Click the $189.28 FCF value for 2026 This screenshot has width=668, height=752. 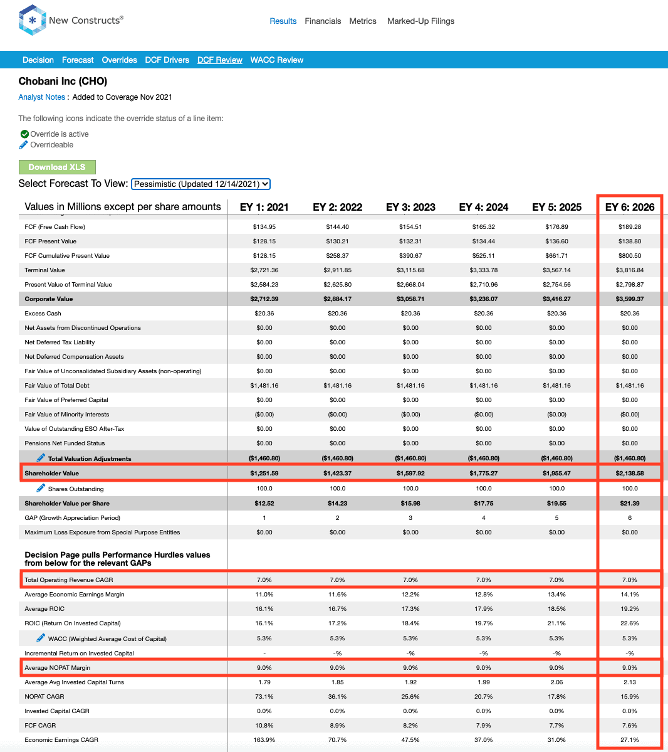pyautogui.click(x=630, y=227)
